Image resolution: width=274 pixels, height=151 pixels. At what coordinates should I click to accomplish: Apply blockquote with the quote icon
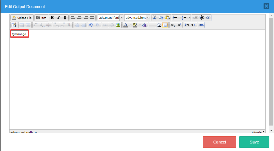pyautogui.click(x=208, y=18)
